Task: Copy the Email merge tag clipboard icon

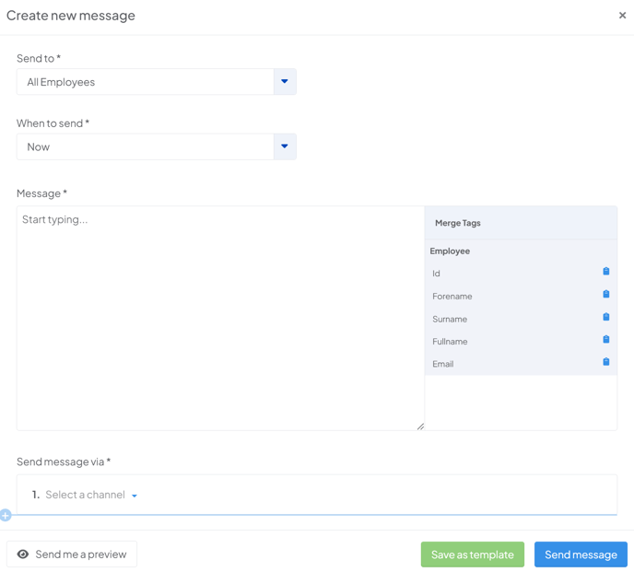Action: point(605,362)
